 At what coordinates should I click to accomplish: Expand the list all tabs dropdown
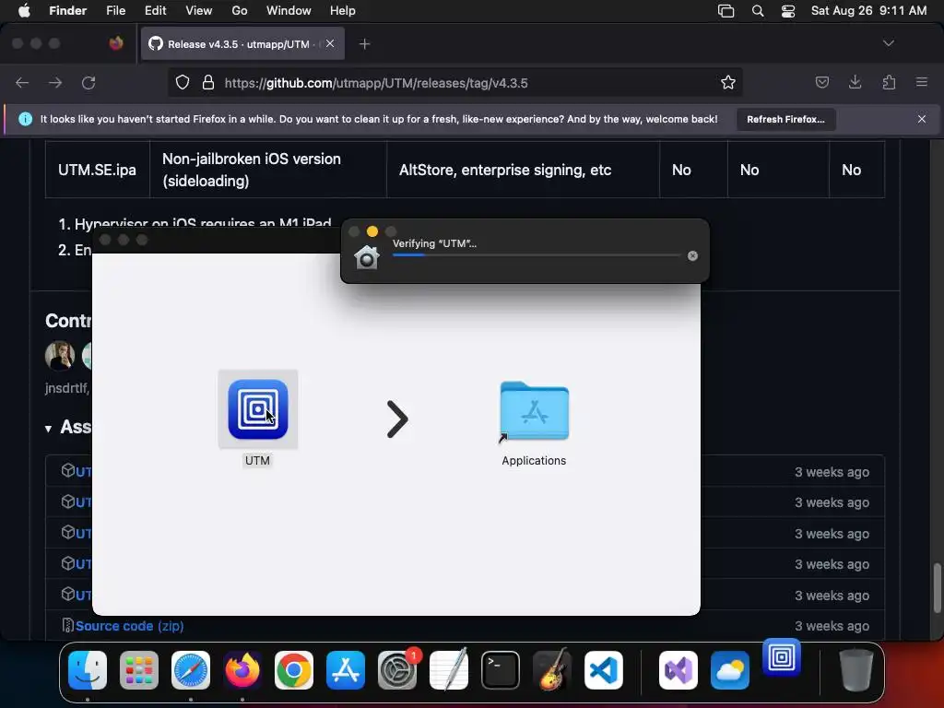click(889, 43)
